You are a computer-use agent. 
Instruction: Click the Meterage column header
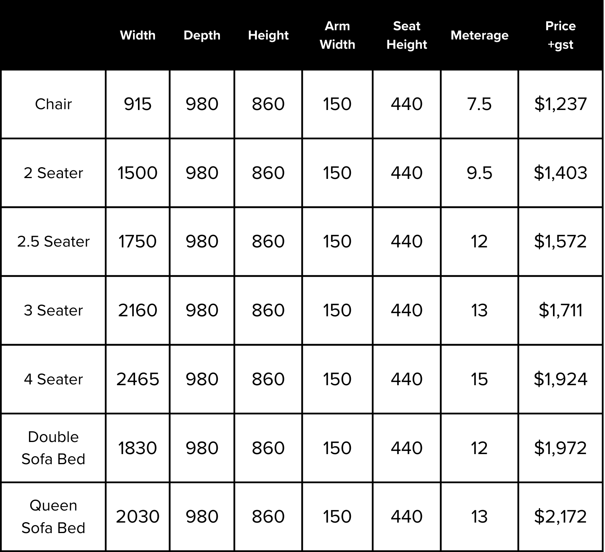(479, 35)
